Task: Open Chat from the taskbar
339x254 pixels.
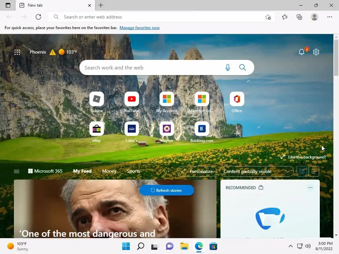Action: tap(169, 246)
